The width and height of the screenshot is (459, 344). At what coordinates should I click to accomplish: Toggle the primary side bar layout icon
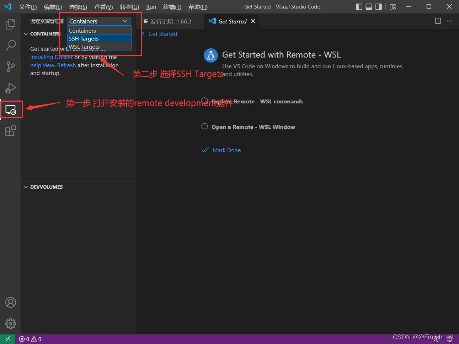point(359,7)
